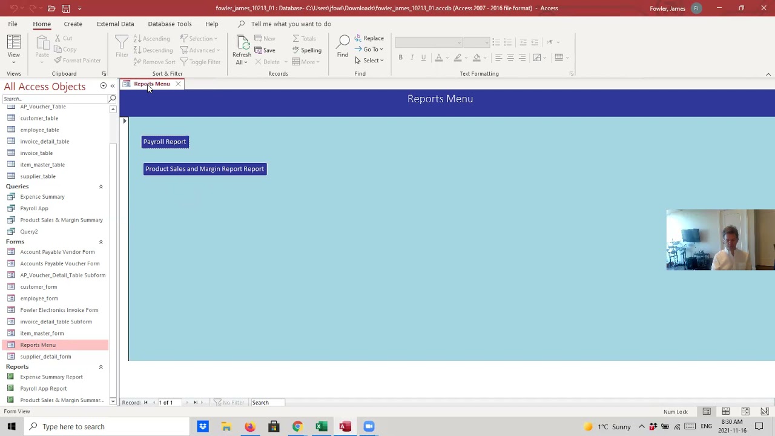This screenshot has width=775, height=436.
Task: Open the Advanced filter dropdown
Action: pos(200,50)
